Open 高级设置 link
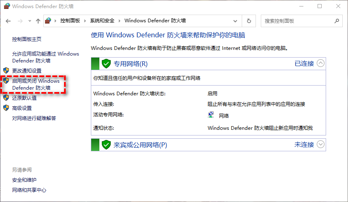348x202 pixels. [22, 108]
